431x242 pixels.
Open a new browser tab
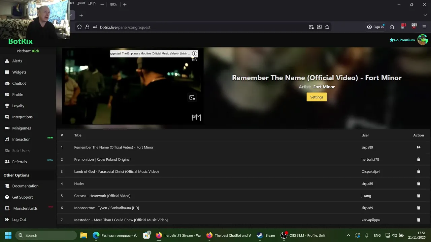(x=81, y=15)
